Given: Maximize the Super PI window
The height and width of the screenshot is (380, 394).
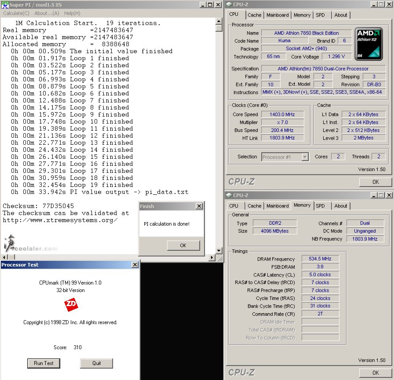Looking at the screenshot, I should pyautogui.click(x=210, y=4).
